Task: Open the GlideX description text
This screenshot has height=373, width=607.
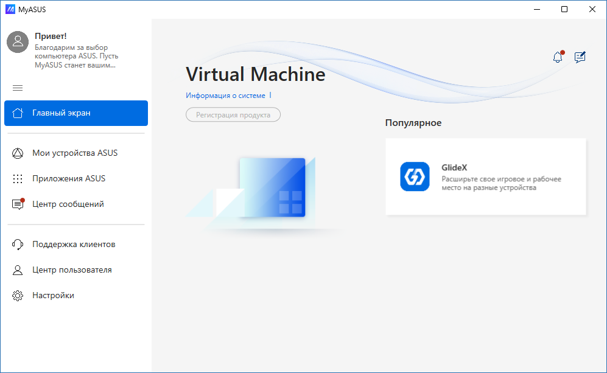Action: [x=501, y=183]
